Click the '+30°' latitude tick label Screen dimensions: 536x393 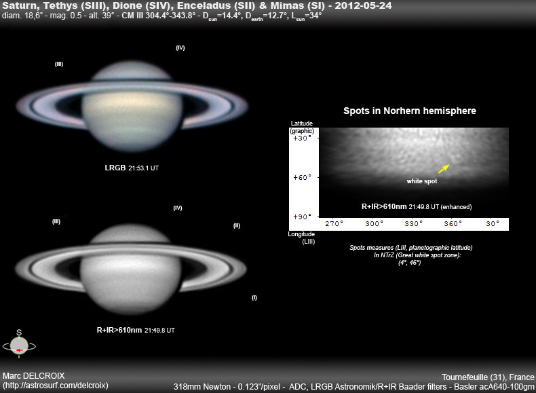tap(303, 138)
